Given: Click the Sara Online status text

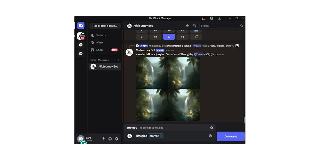Looking at the screenshot, I should (x=89, y=140).
